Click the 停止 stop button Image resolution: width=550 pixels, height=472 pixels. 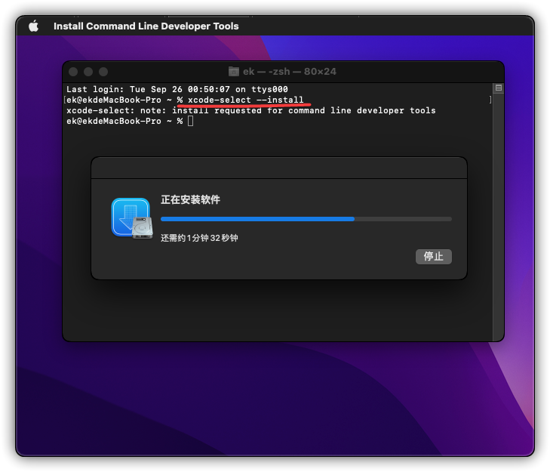(x=434, y=256)
